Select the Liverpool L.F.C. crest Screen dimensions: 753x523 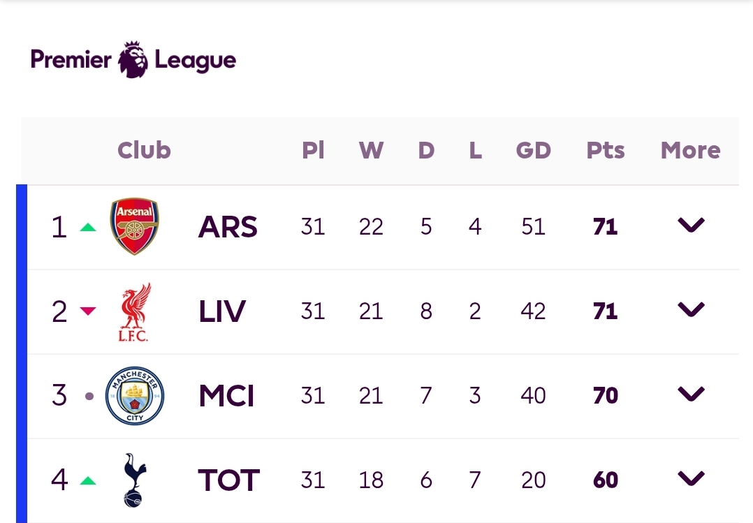[x=135, y=311]
